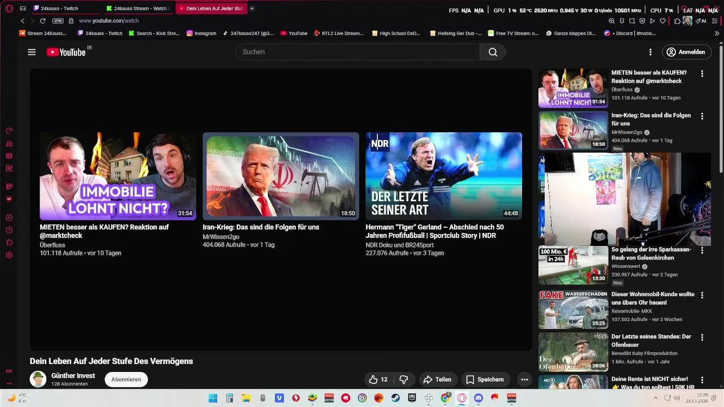
Task: Select Dein Leben Auf Jeder Stufe tab
Action: pyautogui.click(x=211, y=8)
